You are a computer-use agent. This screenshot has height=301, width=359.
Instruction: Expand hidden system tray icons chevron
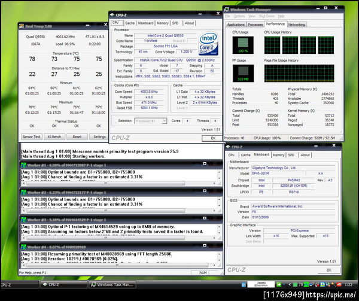pos(290,284)
